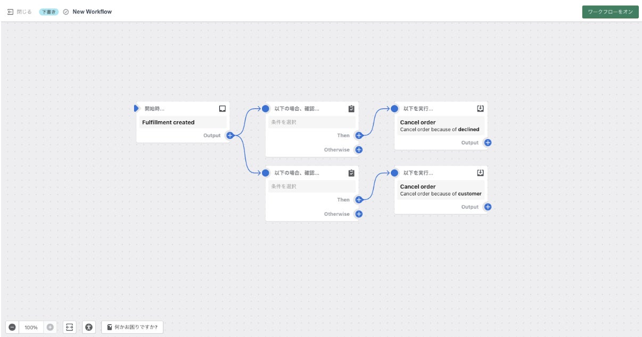642x337 pixels.
Task: Click the New Workflow title
Action: [92, 12]
